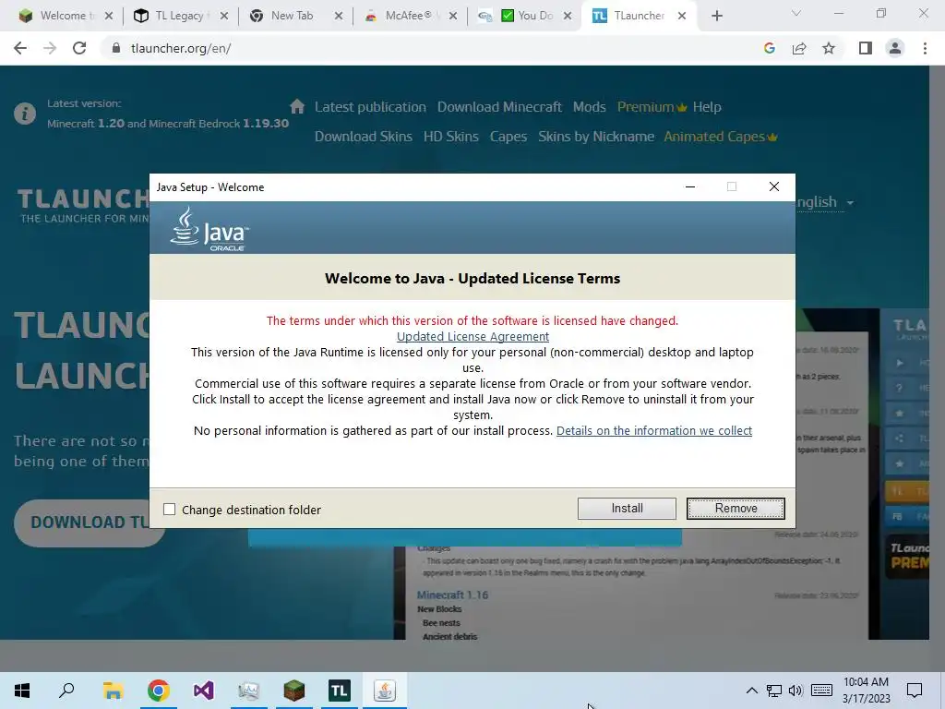Open Java setup taskbar icon
The height and width of the screenshot is (709, 945).
385,691
